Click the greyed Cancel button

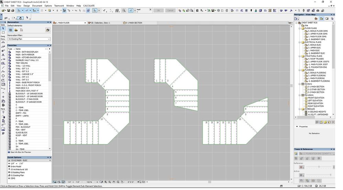[x=170, y=11]
